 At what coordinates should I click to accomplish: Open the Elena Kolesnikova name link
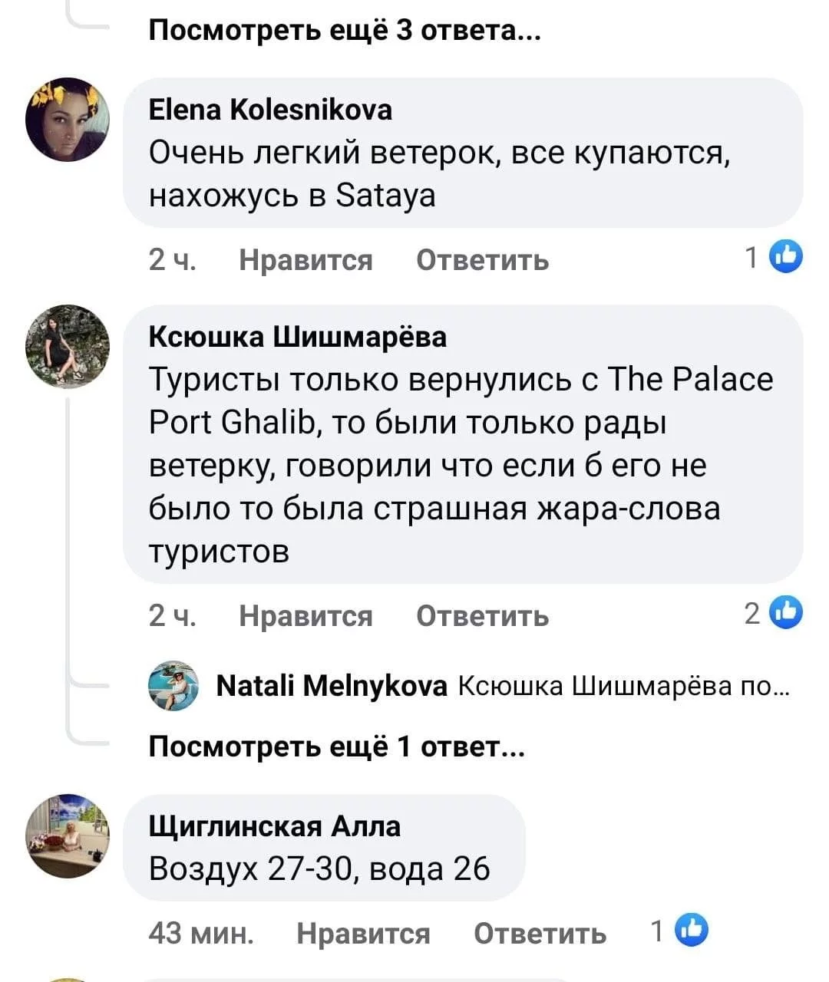[269, 110]
